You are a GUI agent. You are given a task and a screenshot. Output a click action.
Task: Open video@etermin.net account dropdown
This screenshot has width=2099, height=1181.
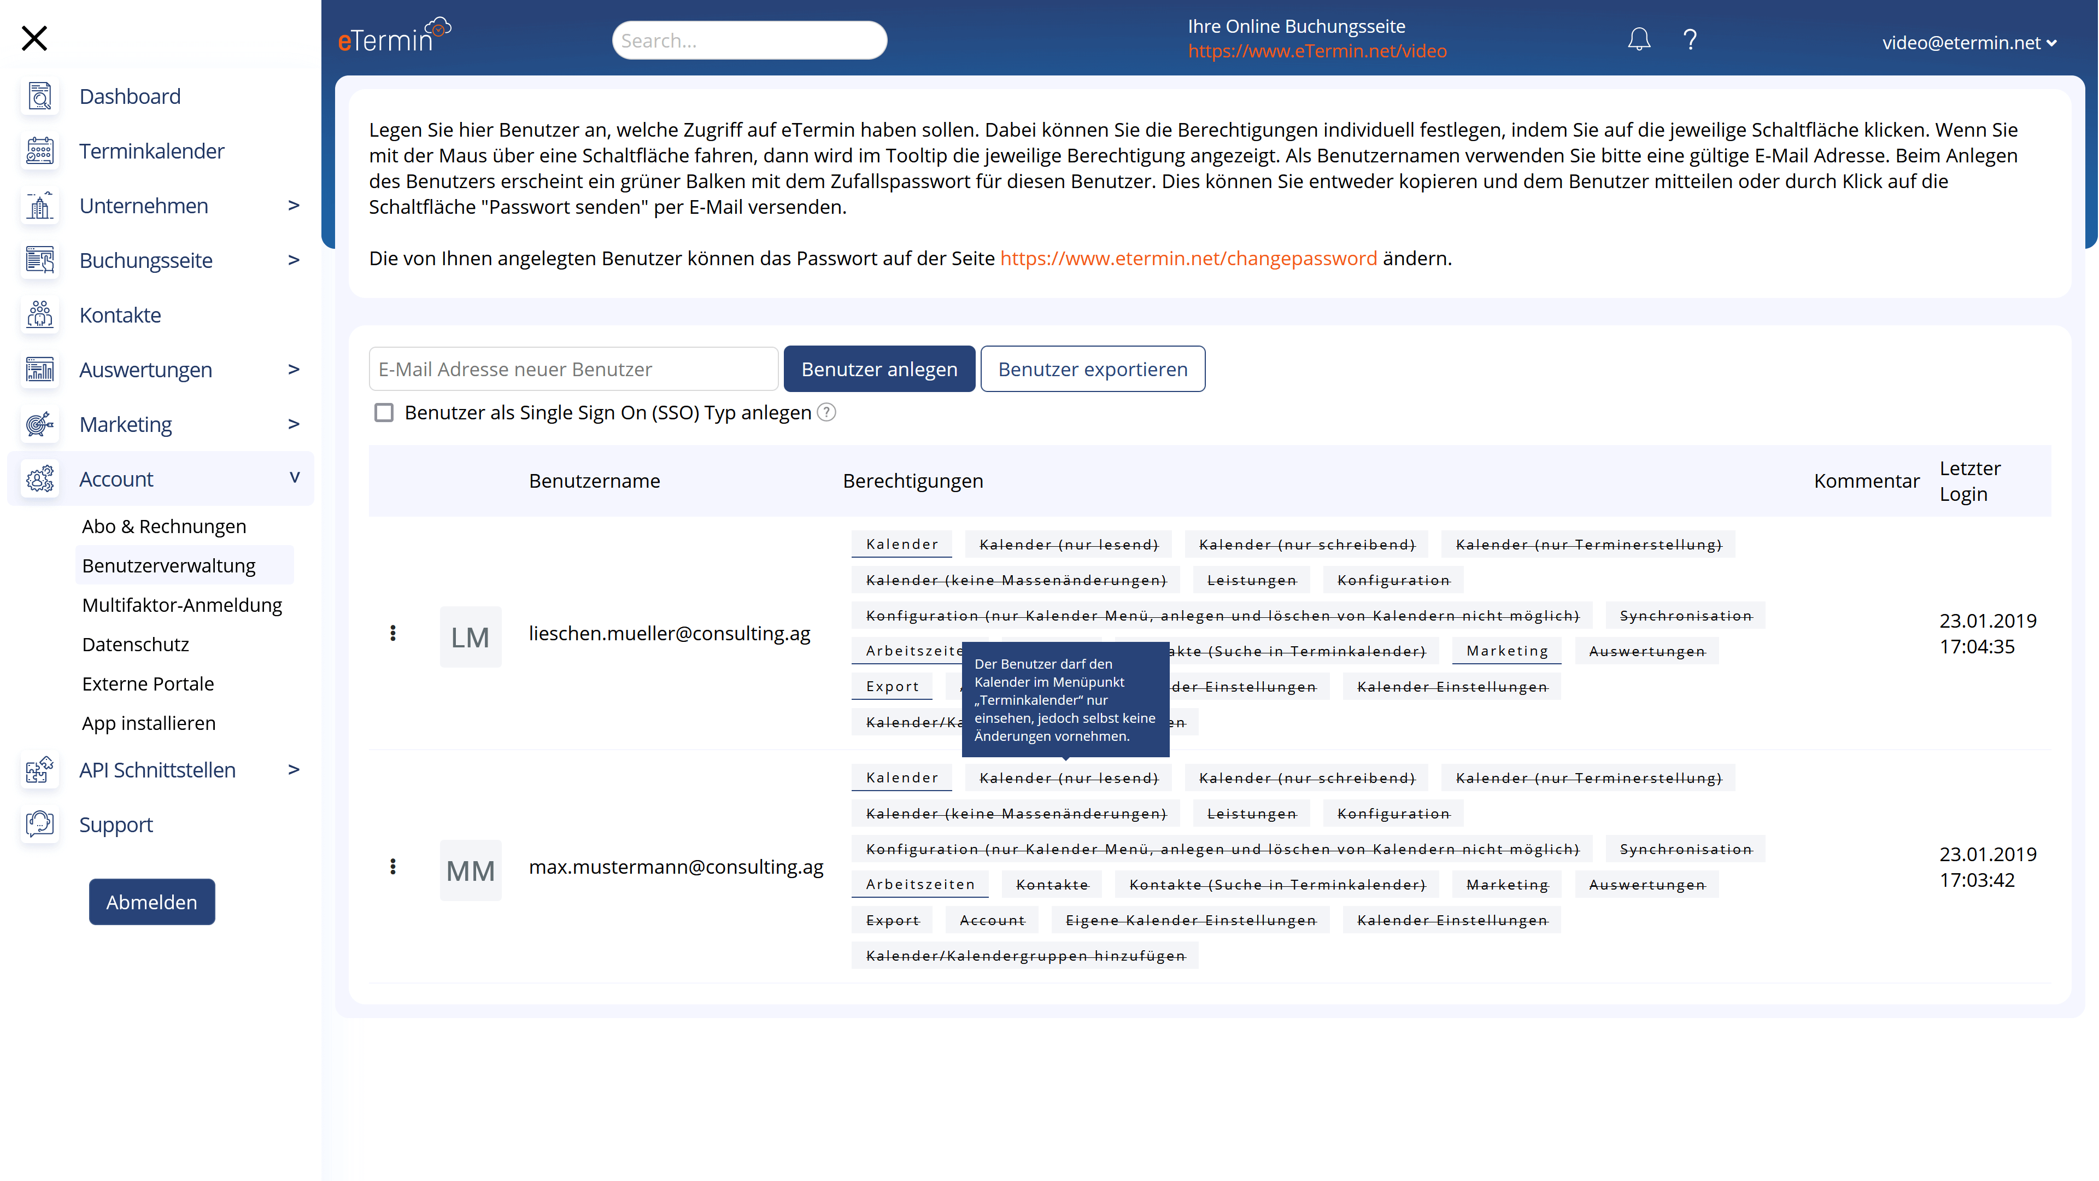click(x=1969, y=43)
